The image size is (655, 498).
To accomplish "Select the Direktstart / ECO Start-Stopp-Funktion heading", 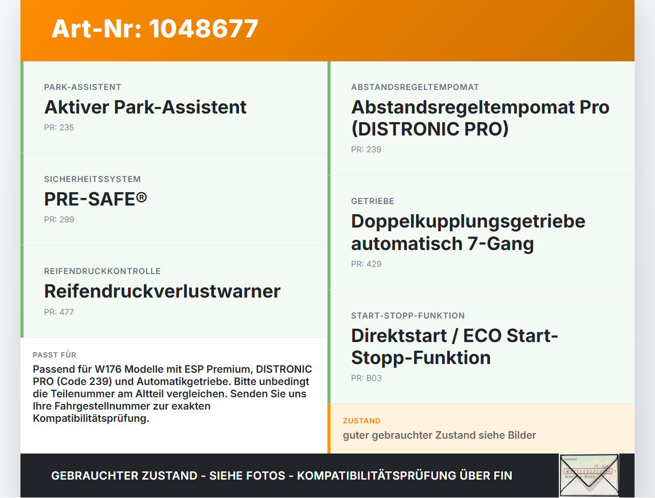I will 454,346.
